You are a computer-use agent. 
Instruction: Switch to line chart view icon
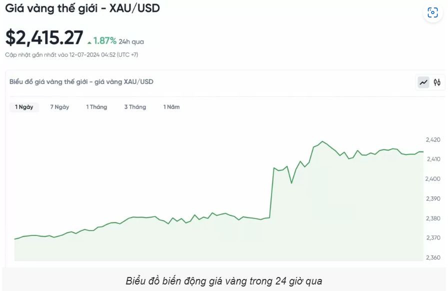pyautogui.click(x=423, y=82)
